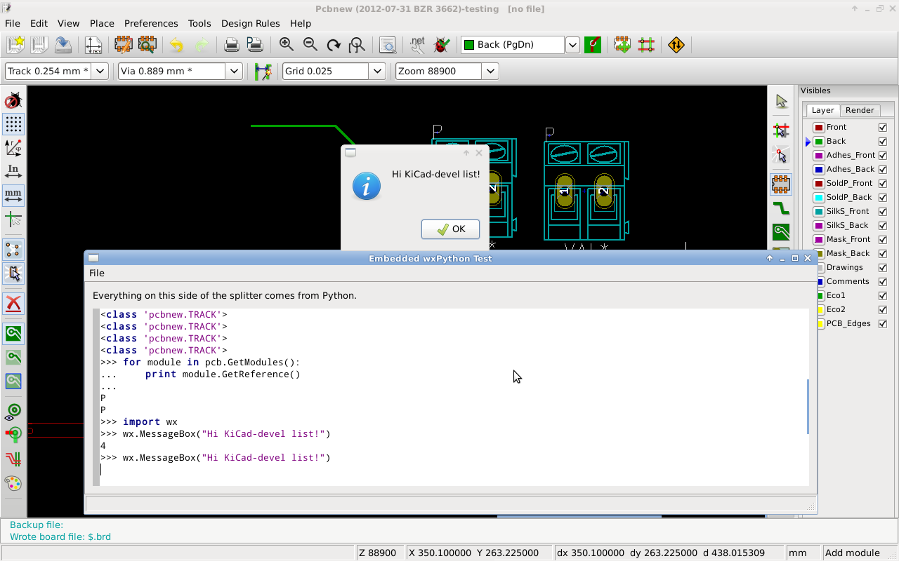Open the Grid 0.025 size dropdown
Image resolution: width=899 pixels, height=561 pixels.
(x=377, y=71)
